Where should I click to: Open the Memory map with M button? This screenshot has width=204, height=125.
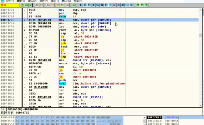point(89,5)
